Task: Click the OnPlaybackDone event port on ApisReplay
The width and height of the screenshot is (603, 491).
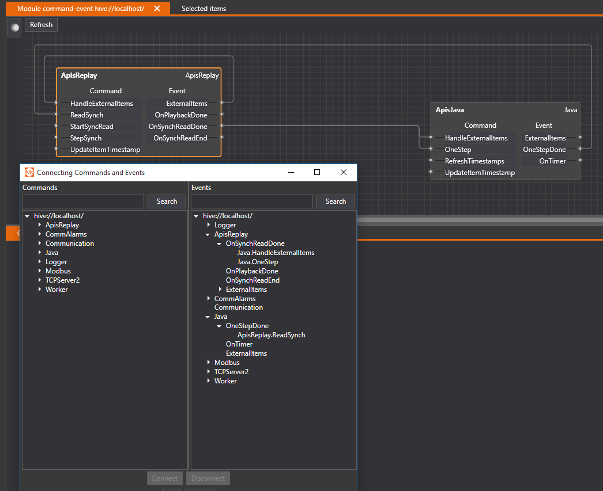Action: 221,115
